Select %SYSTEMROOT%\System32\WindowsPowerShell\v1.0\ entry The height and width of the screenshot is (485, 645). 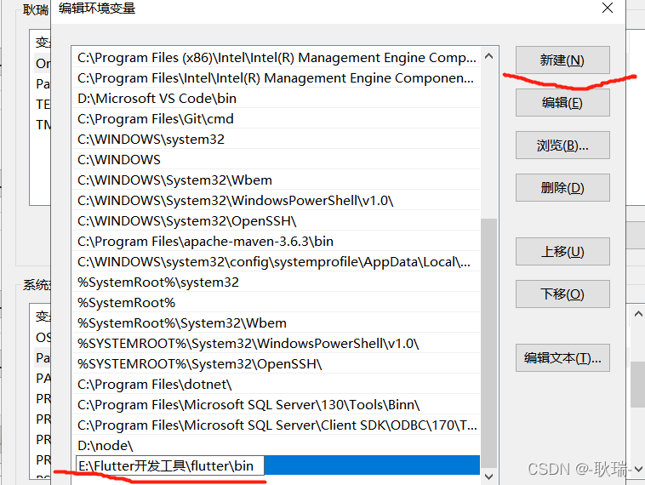point(276,344)
